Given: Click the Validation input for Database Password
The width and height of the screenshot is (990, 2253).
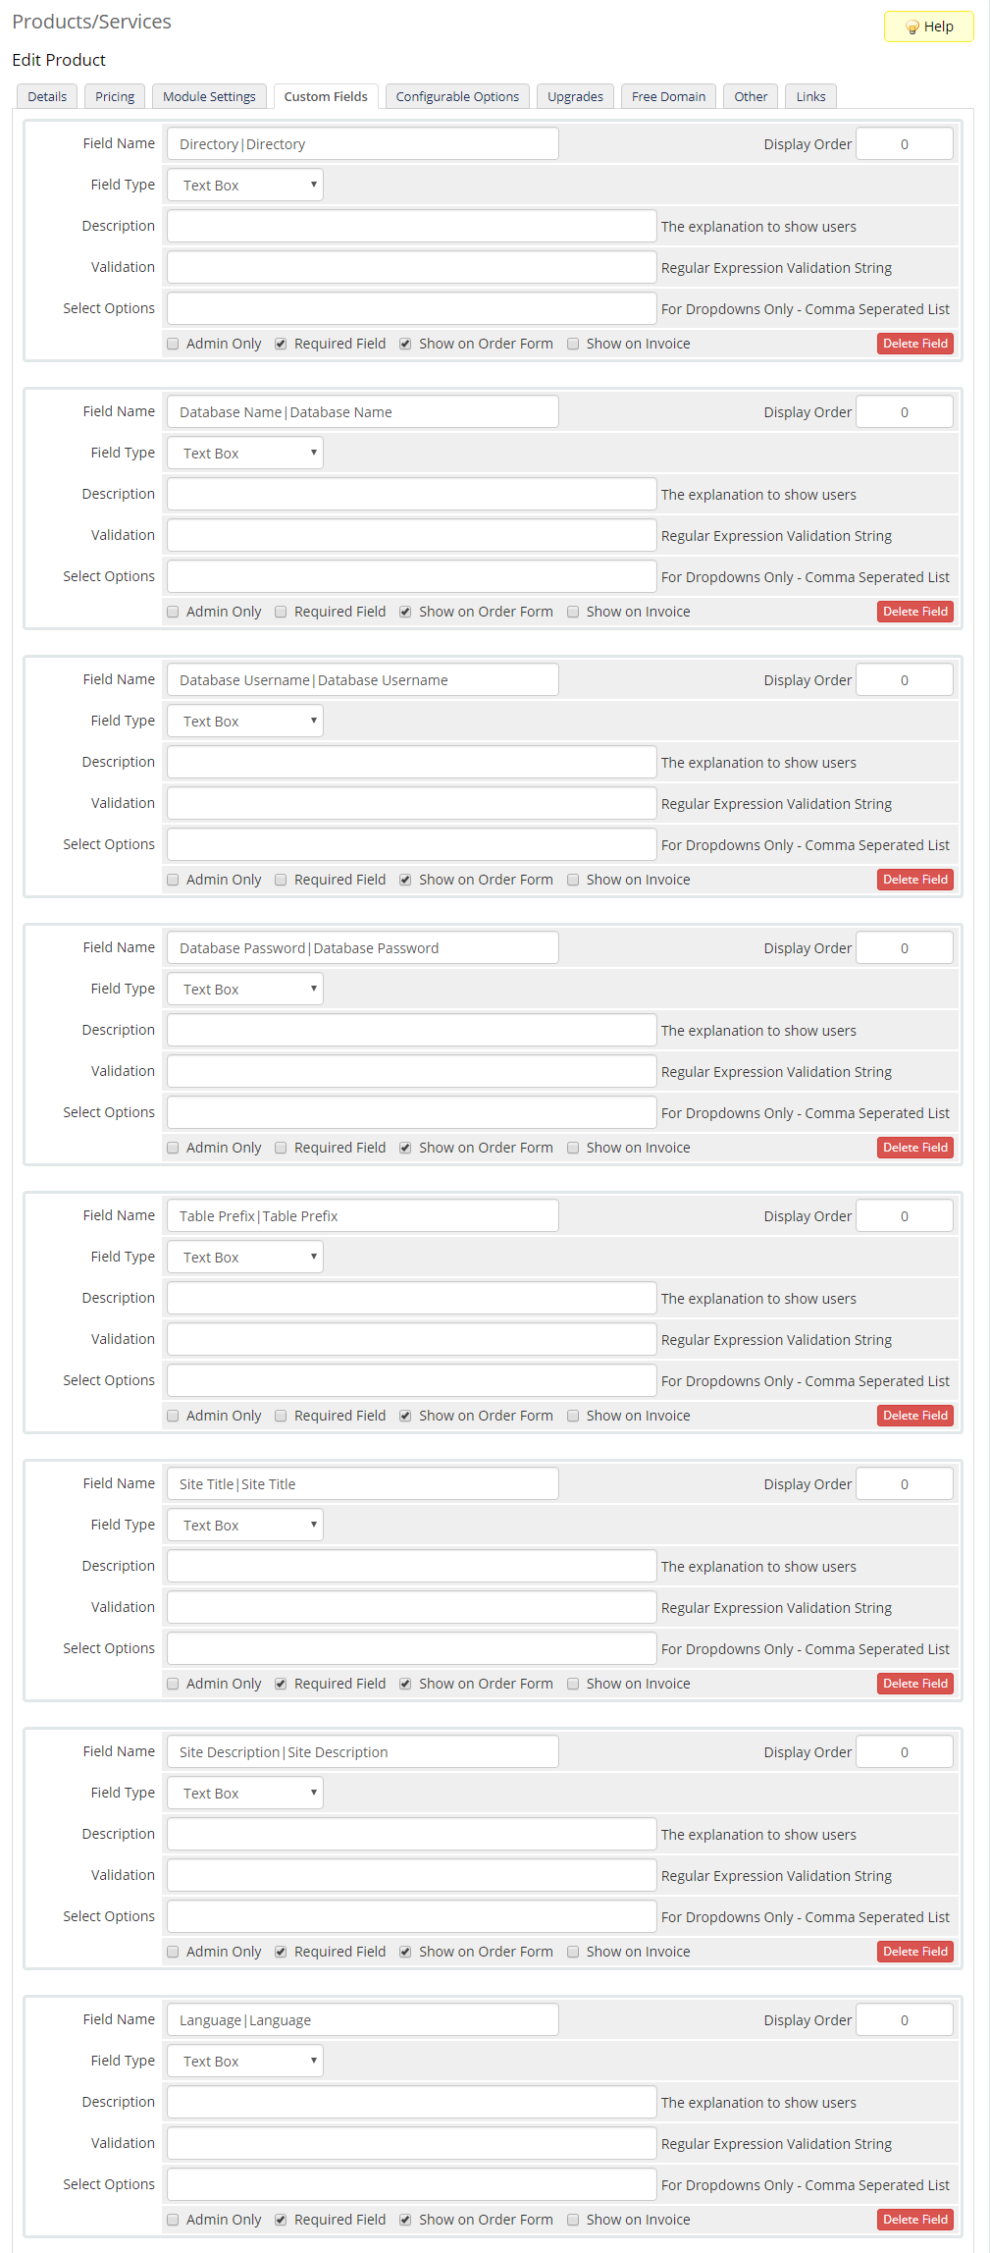Looking at the screenshot, I should pyautogui.click(x=412, y=1071).
